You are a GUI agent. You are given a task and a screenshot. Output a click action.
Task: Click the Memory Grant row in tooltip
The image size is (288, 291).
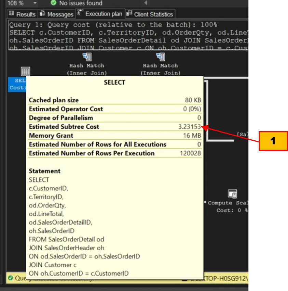pos(115,136)
